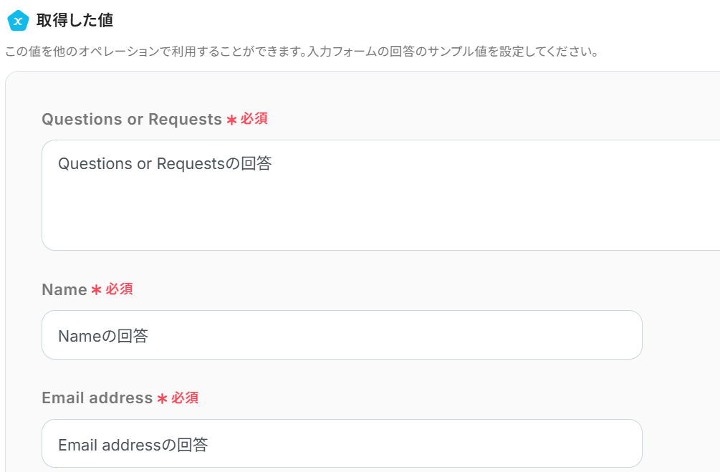The width and height of the screenshot is (720, 472).
Task: Click the Questions or Requests field label
Action: click(x=132, y=120)
